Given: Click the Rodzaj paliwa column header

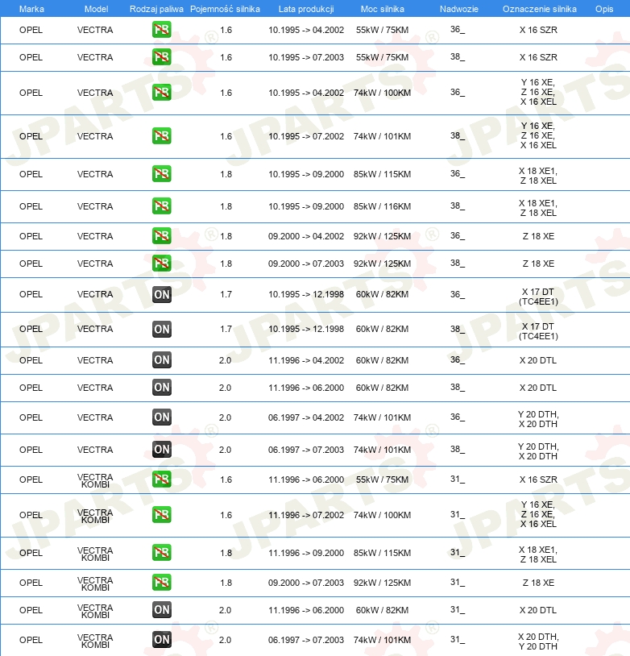Looking at the screenshot, I should (156, 9).
